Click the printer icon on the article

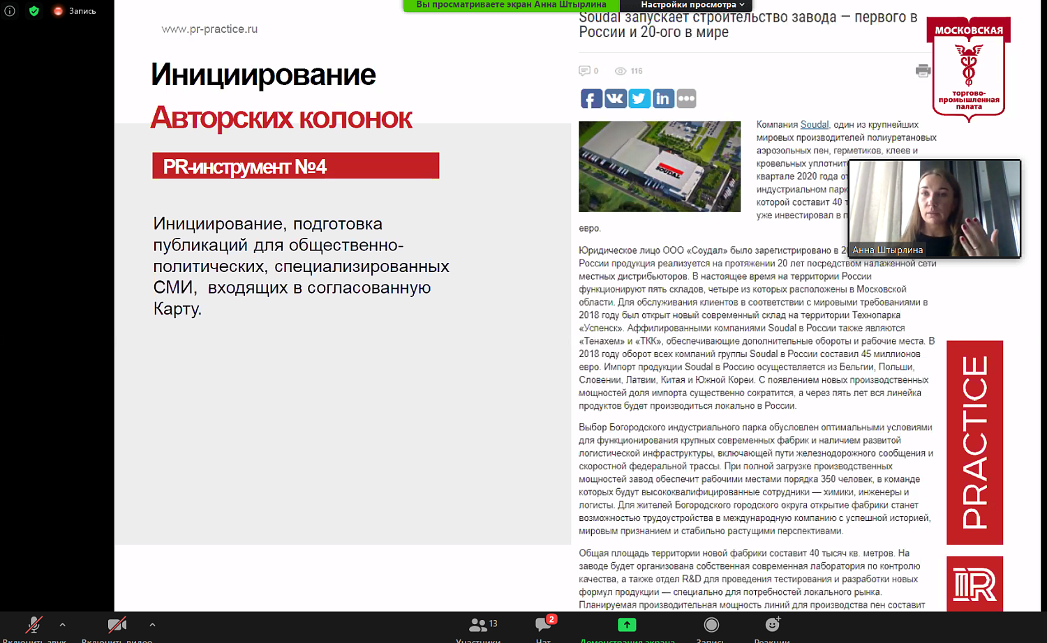pos(923,70)
